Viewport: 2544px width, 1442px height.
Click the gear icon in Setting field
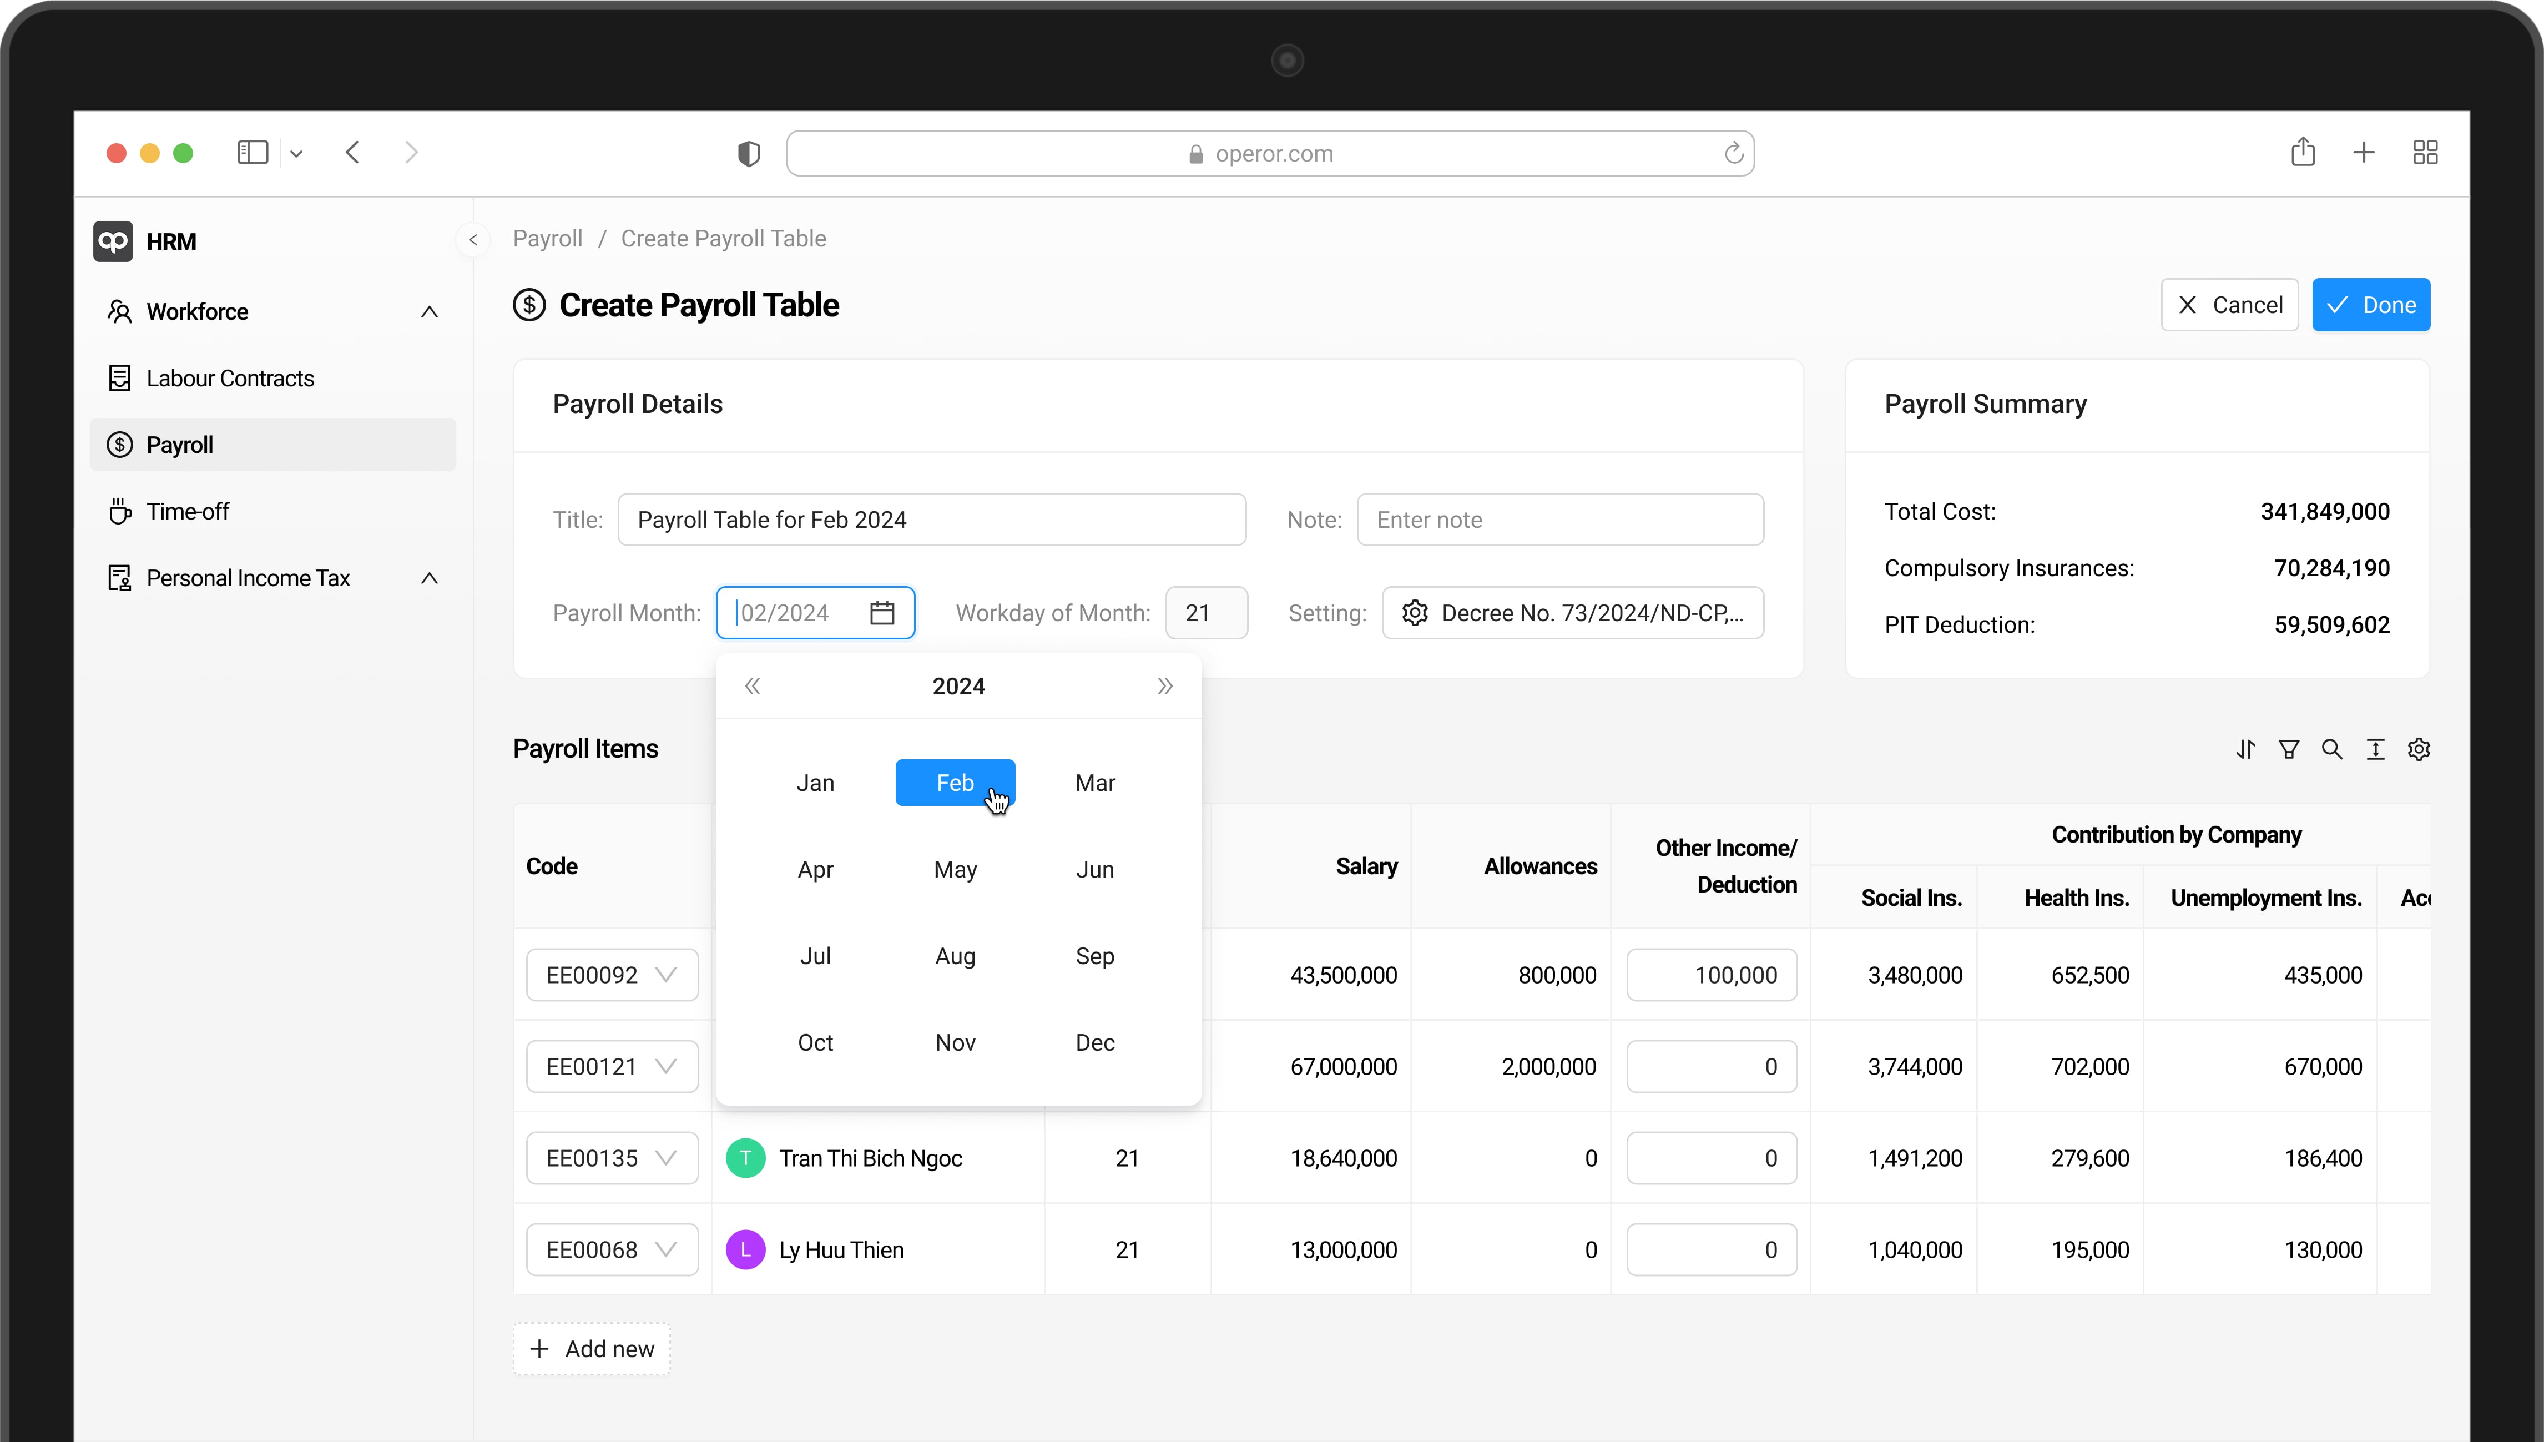point(1414,613)
